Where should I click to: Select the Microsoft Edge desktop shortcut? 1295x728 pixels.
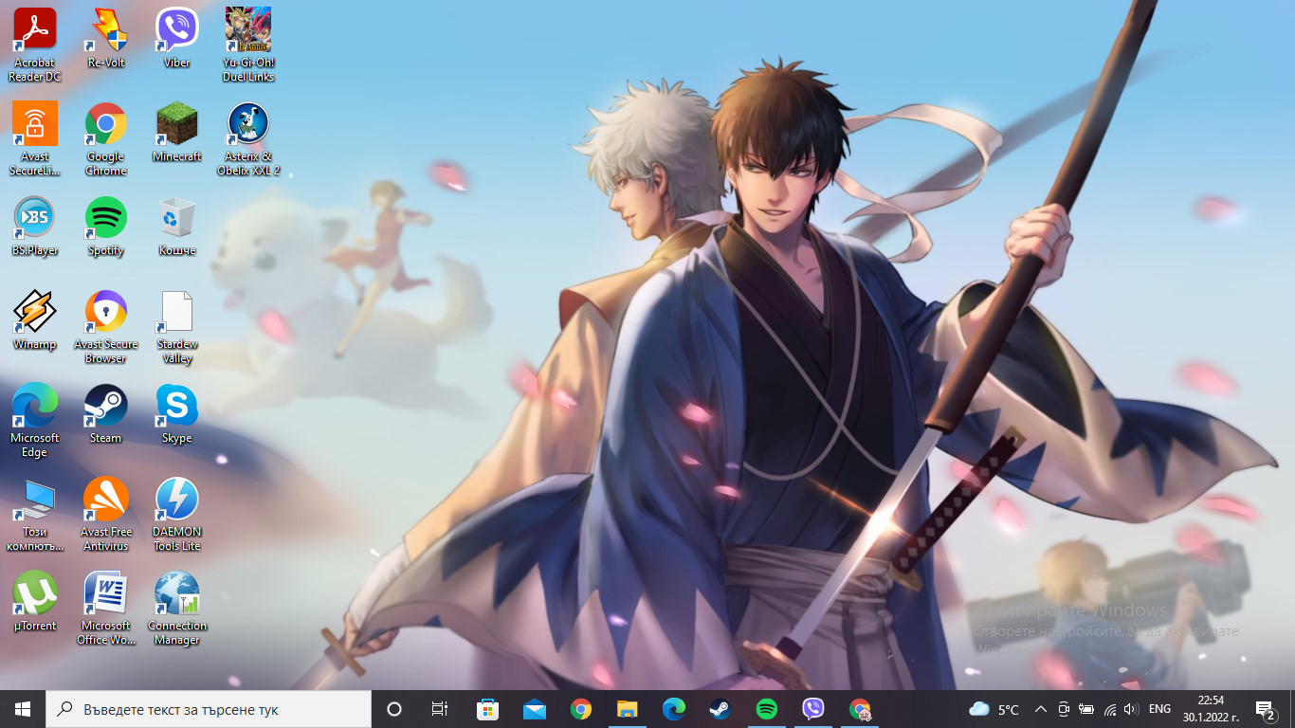(x=35, y=420)
